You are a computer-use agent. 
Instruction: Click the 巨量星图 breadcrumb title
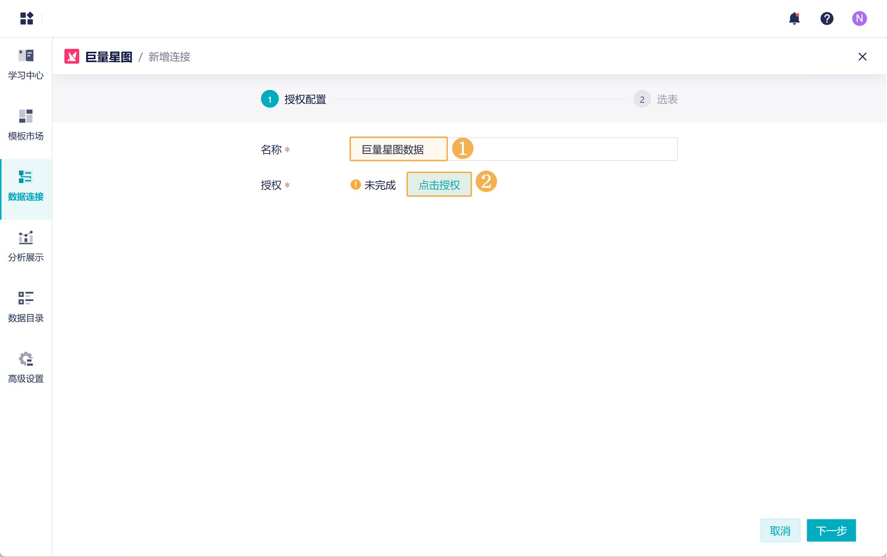tap(109, 57)
